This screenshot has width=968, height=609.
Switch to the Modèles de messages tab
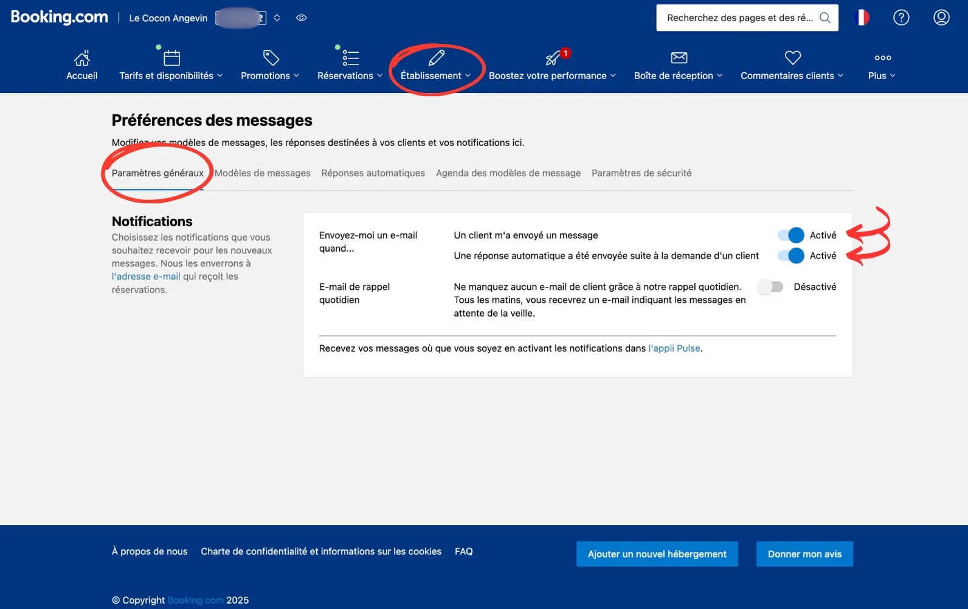[x=263, y=173]
